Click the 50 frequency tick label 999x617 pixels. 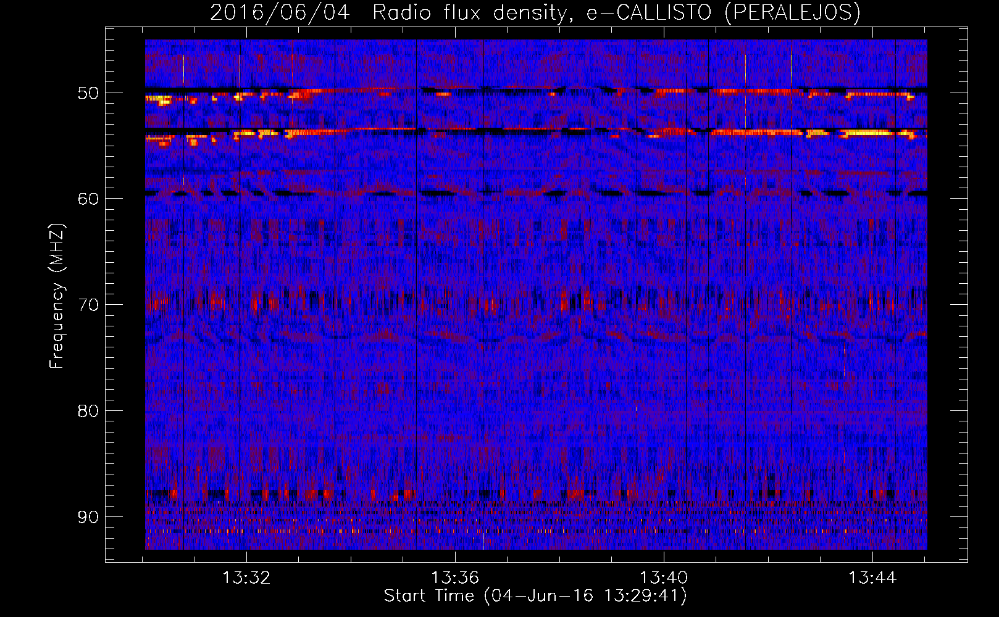88,93
